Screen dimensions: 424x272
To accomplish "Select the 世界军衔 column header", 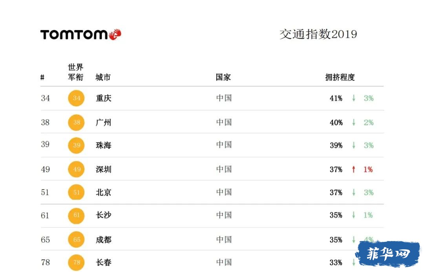I will click(x=76, y=73).
